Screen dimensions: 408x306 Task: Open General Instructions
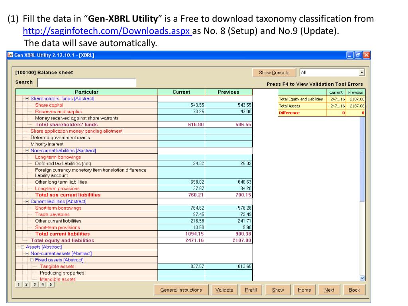coord(181,290)
